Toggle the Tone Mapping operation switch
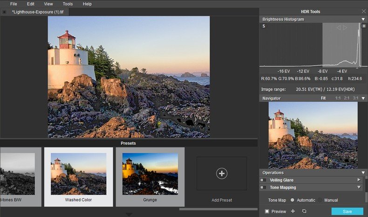 264,187
